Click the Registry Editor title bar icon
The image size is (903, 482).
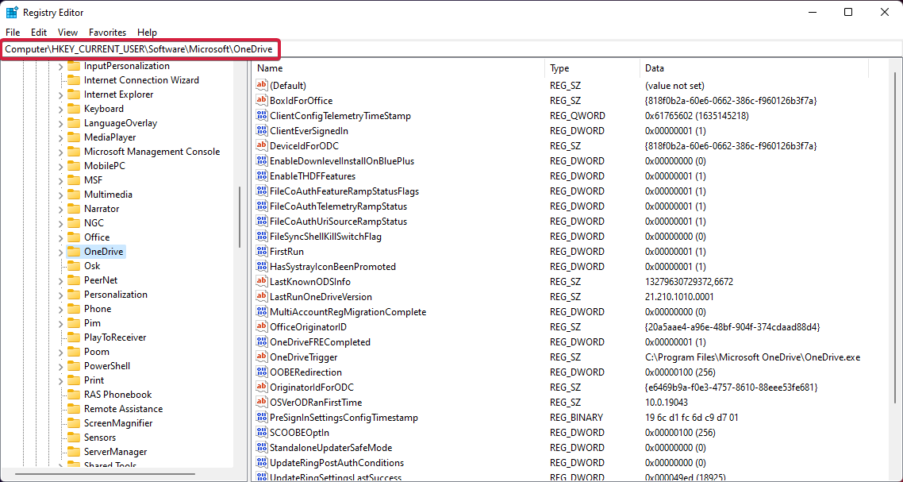tap(12, 12)
